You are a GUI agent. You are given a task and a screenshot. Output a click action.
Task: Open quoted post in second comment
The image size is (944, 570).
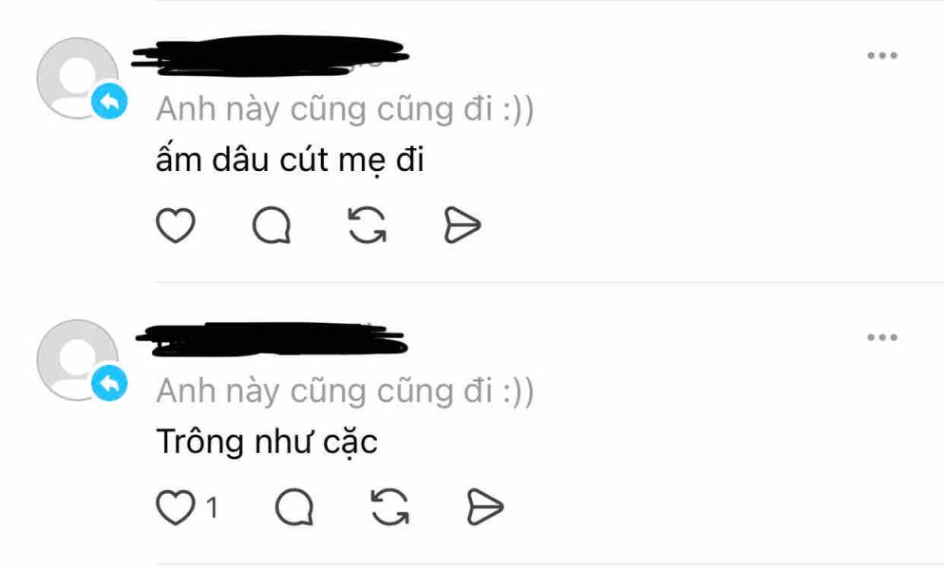pyautogui.click(x=345, y=391)
